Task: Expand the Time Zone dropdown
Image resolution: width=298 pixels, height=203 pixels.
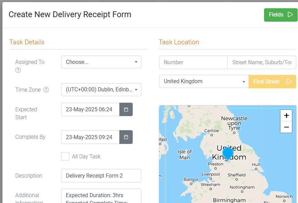Action: click(x=101, y=90)
